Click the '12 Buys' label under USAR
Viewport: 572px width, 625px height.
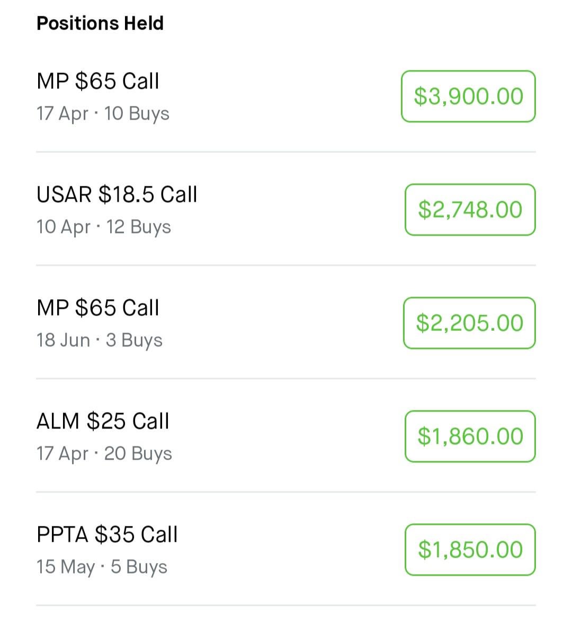pos(139,227)
